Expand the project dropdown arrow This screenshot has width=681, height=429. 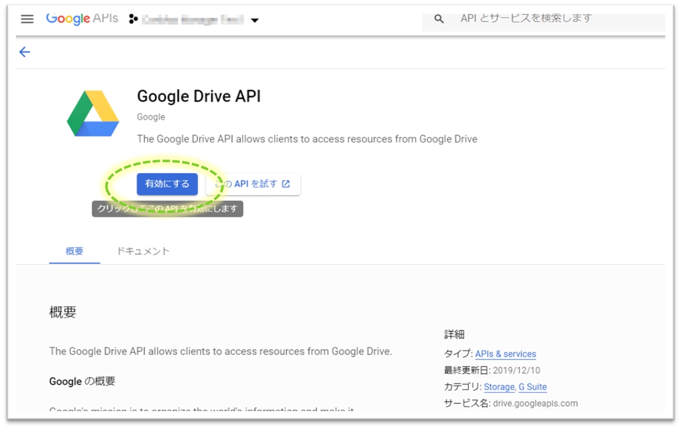point(254,20)
